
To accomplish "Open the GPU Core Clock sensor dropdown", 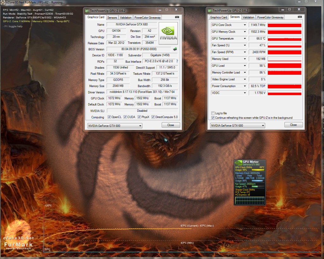I will point(245,25).
